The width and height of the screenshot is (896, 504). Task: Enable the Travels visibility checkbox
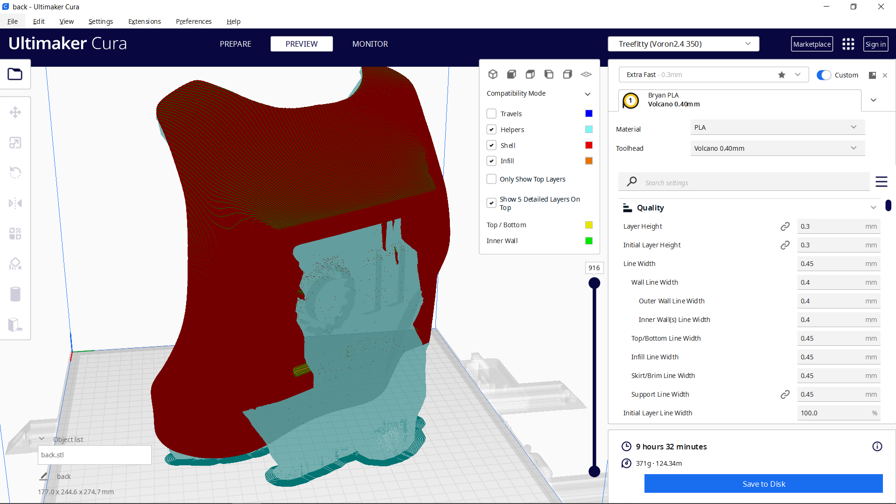tap(491, 113)
